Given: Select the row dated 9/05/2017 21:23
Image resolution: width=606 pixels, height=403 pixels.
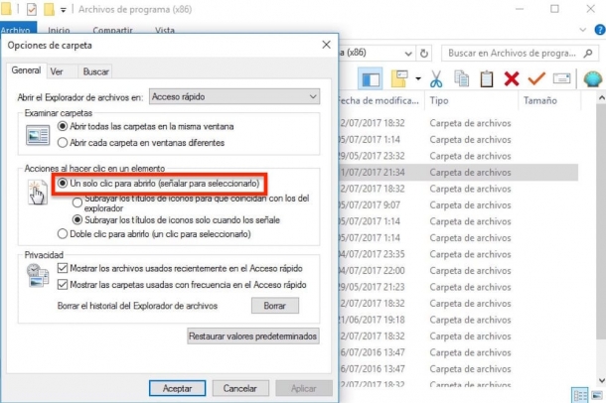Looking at the screenshot, I should click(458, 287).
